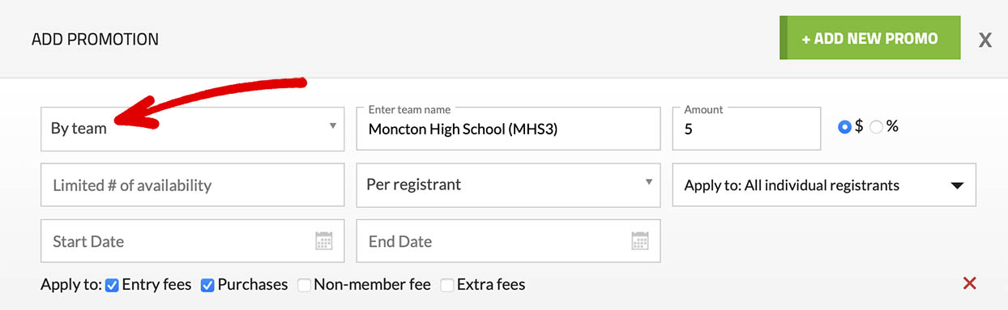This screenshot has height=310, width=1008.
Task: Uncheck the Purchases checkbox
Action: (x=207, y=285)
